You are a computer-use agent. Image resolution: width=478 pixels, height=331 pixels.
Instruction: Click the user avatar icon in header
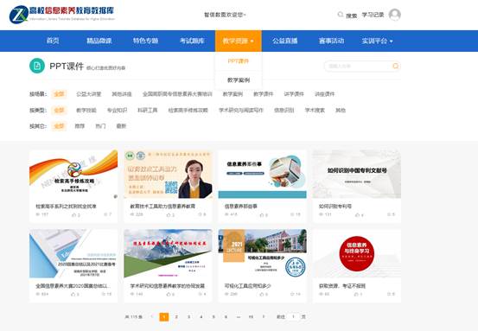tap(395, 15)
